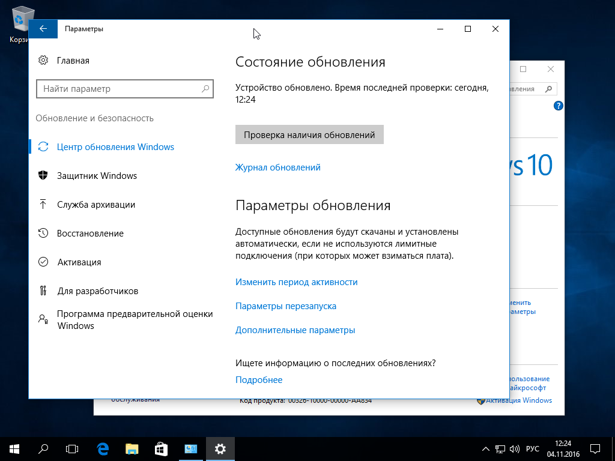Open the Windows Start menu

[14, 449]
